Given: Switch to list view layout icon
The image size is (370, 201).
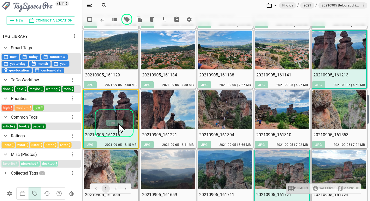Looking at the screenshot, I should (x=115, y=19).
